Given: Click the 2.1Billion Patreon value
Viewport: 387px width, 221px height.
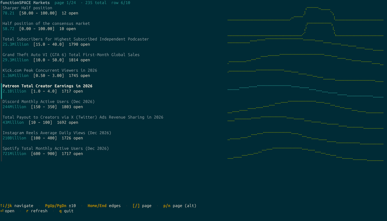Looking at the screenshot, I should pos(14,91).
